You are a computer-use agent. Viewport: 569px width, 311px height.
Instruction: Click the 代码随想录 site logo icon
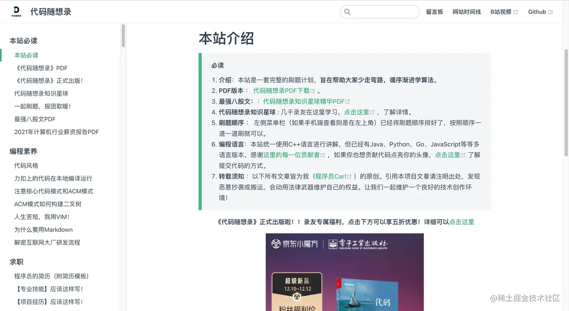16,12
